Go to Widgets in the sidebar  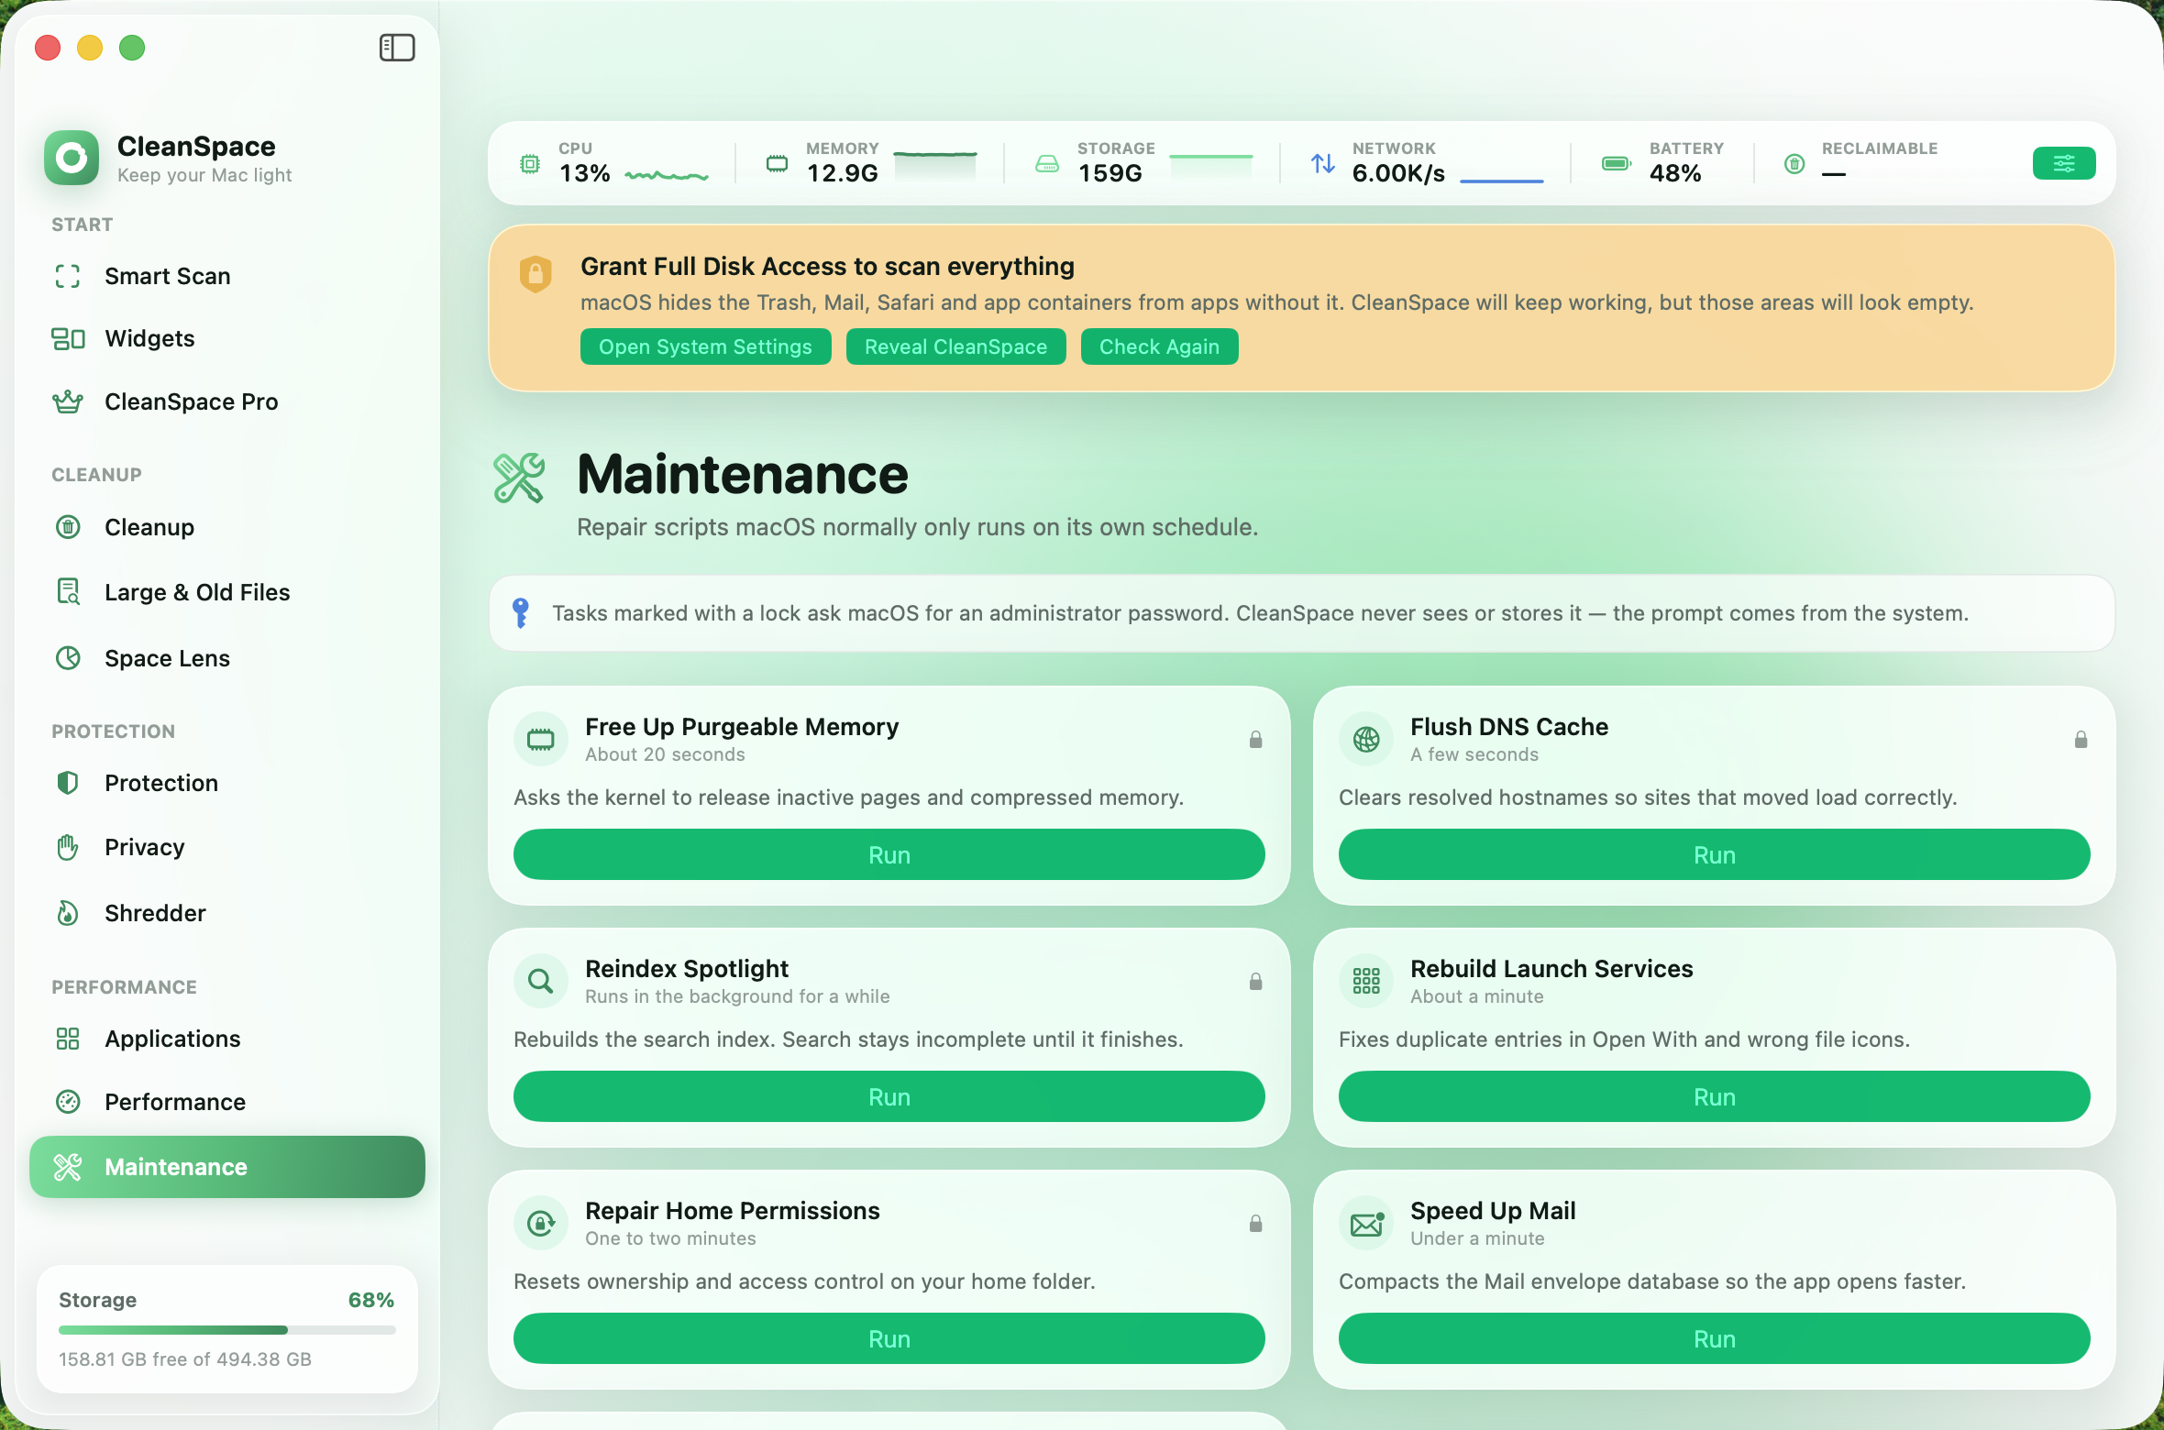click(227, 339)
